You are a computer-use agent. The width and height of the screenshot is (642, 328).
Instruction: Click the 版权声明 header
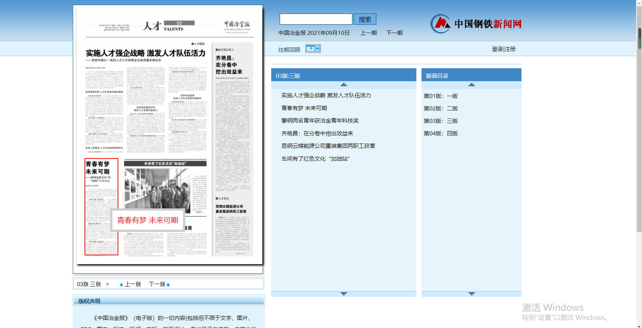click(169, 300)
